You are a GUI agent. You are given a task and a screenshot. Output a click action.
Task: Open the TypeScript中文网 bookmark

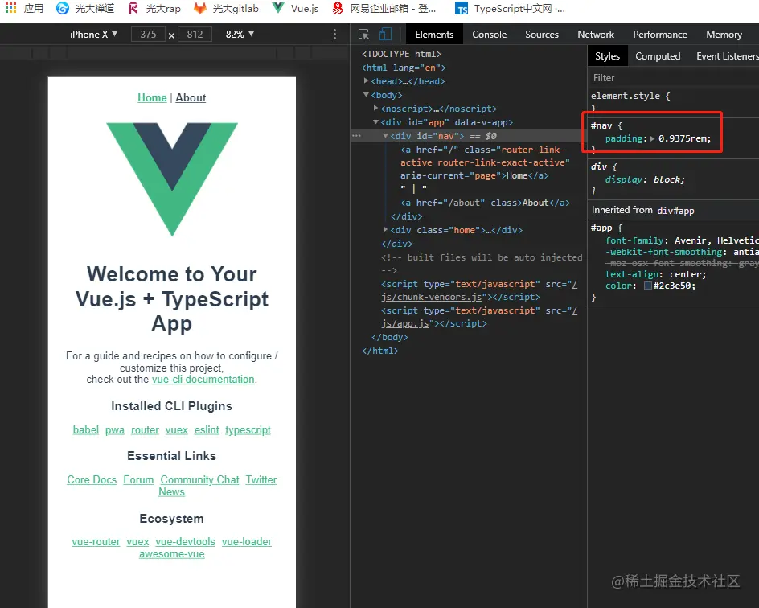511,8
